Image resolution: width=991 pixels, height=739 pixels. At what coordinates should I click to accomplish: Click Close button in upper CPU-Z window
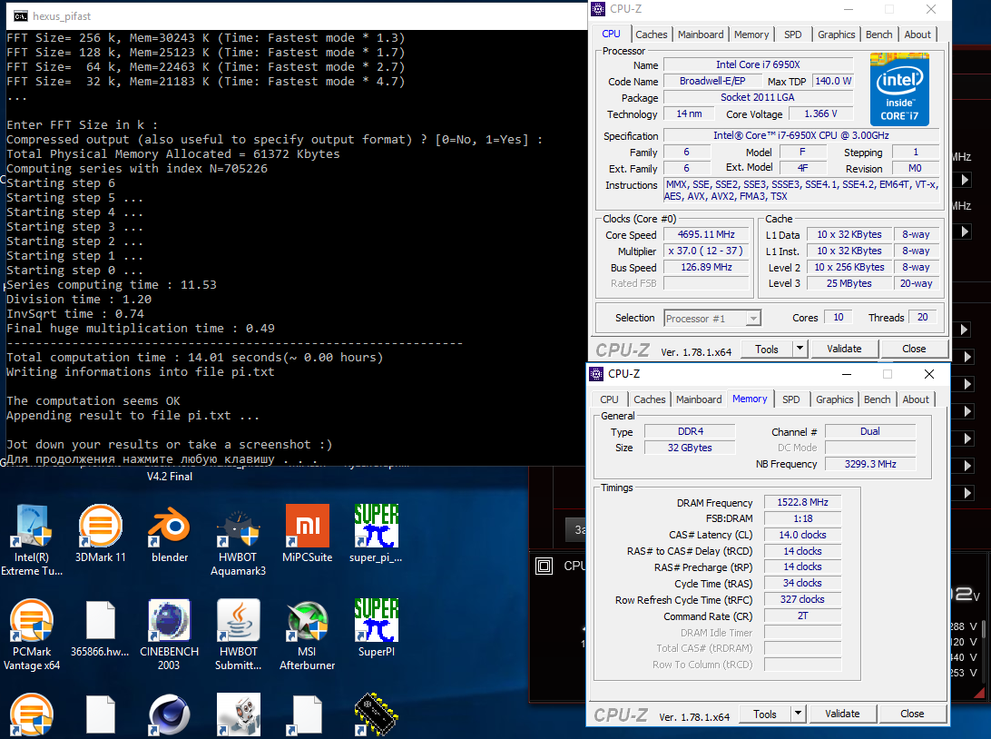(x=914, y=349)
